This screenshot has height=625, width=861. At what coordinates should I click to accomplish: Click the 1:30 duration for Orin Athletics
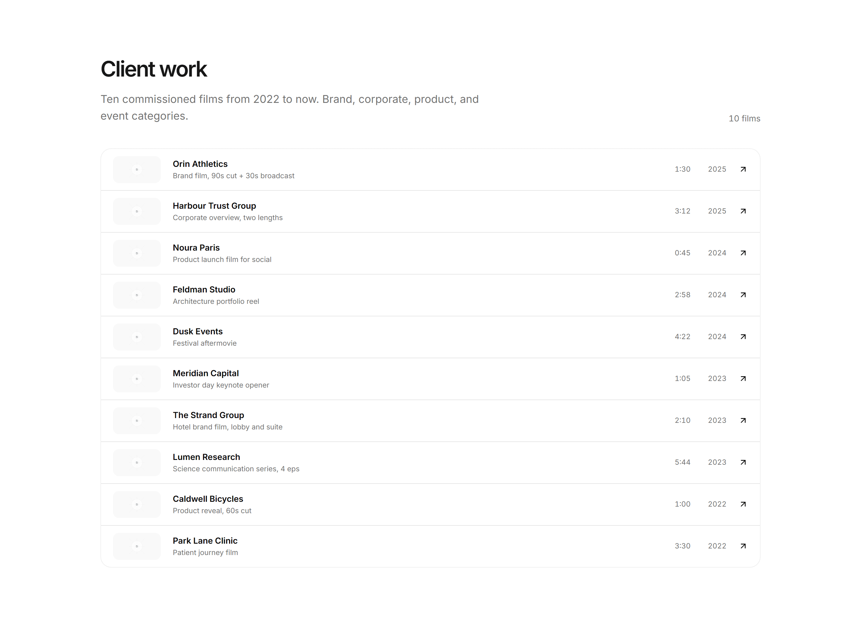682,169
